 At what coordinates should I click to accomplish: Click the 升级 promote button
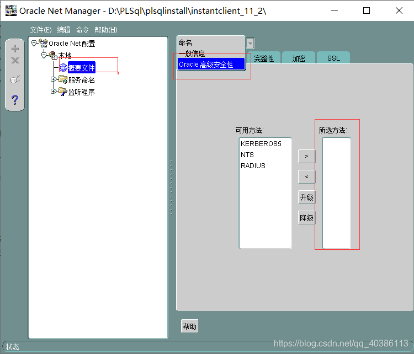click(x=306, y=197)
